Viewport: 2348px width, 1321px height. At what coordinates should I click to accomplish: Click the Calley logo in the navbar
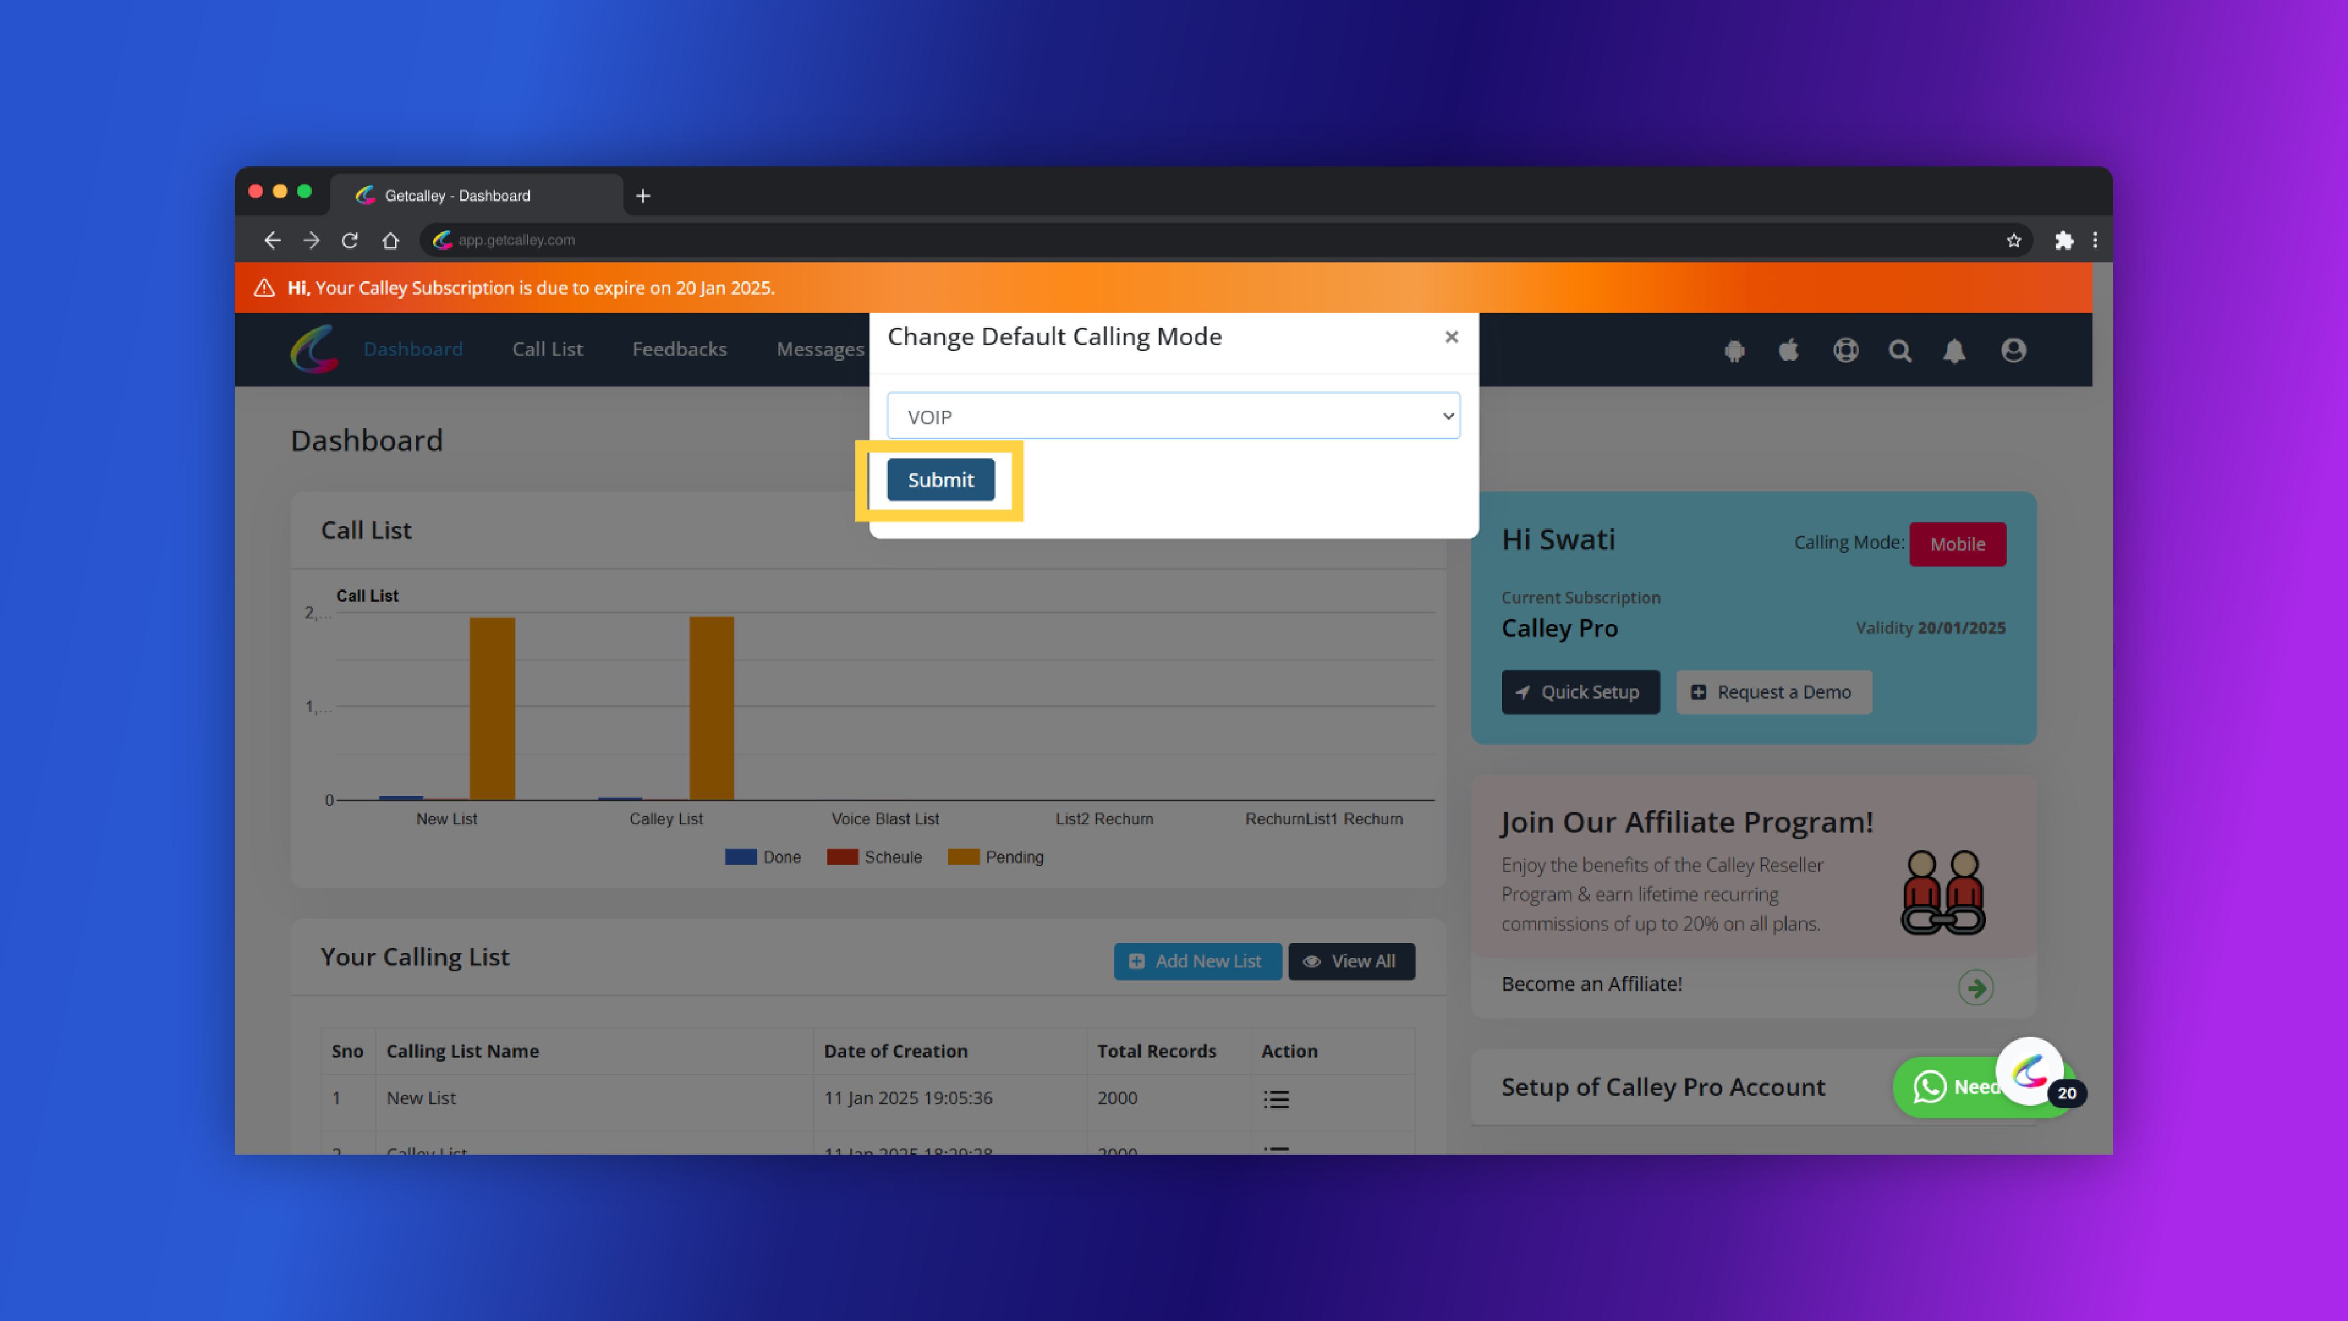tap(315, 349)
